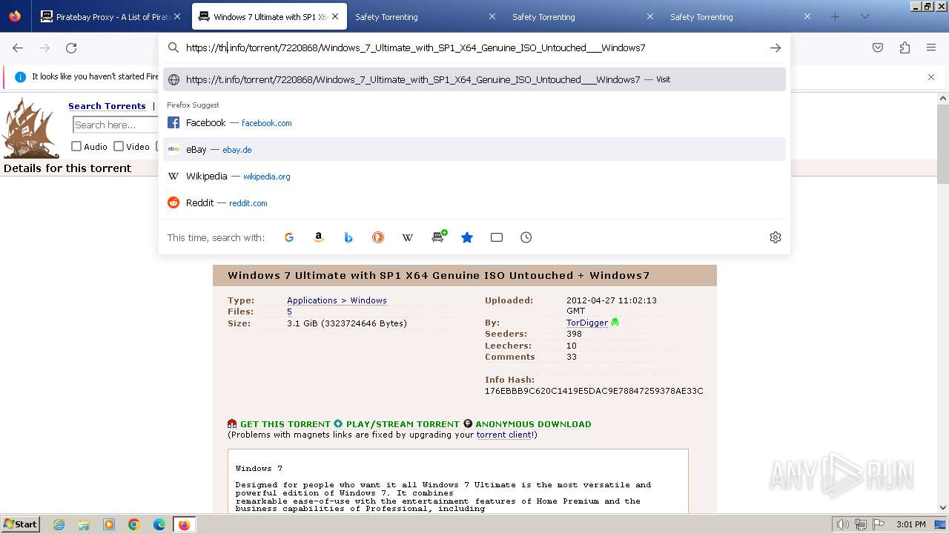This screenshot has height=534, width=949.
Task: Search with Wikipedia icon
Action: pyautogui.click(x=408, y=237)
